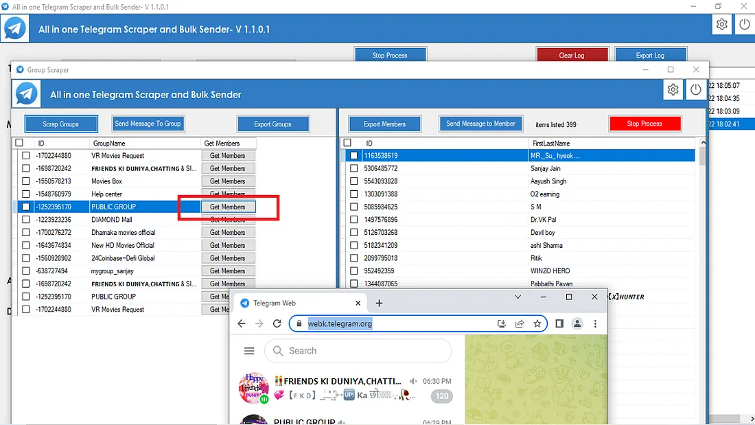755x425 pixels.
Task: Open a new browser tab
Action: pyautogui.click(x=379, y=303)
